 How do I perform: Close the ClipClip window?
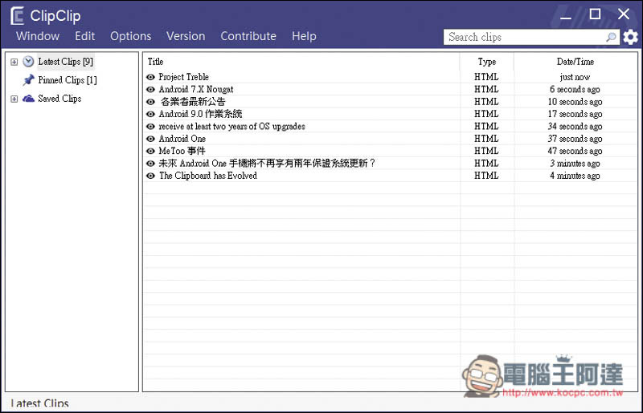624,14
